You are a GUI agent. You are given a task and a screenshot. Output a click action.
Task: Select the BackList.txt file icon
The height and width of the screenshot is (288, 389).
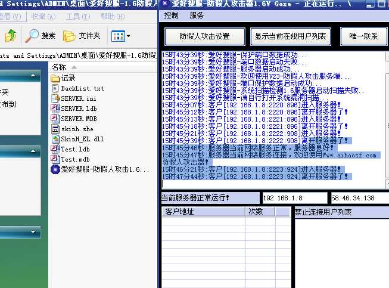click(55, 88)
